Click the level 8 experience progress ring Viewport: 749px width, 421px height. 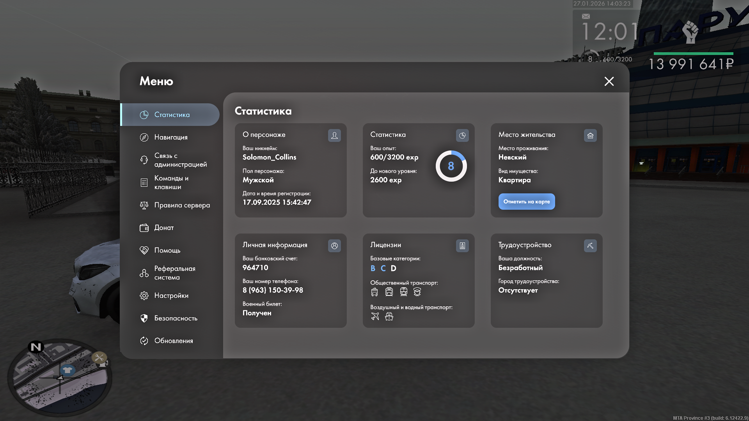[x=451, y=166]
